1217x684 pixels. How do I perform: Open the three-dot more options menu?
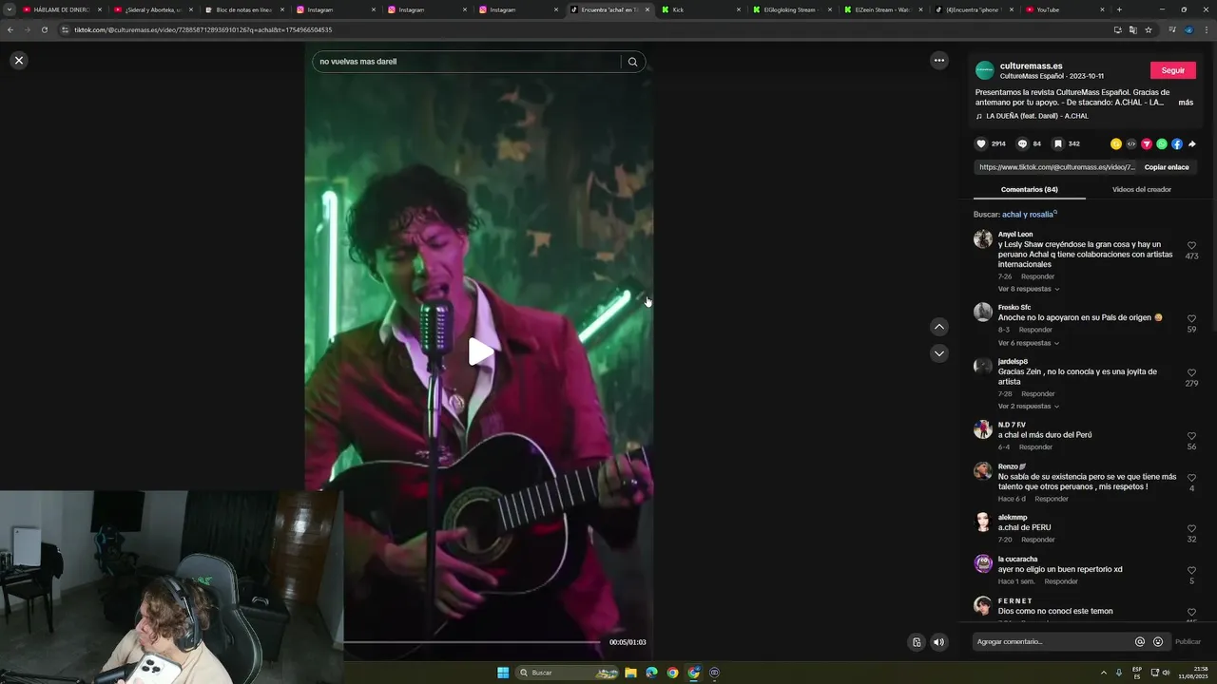click(x=938, y=60)
